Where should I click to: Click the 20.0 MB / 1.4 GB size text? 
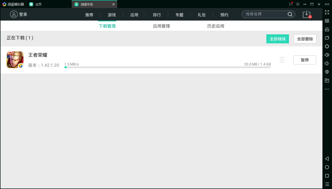click(257, 64)
